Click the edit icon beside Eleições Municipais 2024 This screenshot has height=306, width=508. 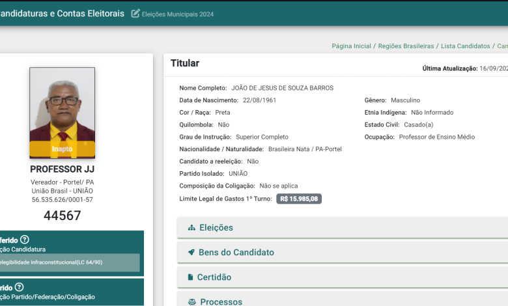pyautogui.click(x=135, y=14)
